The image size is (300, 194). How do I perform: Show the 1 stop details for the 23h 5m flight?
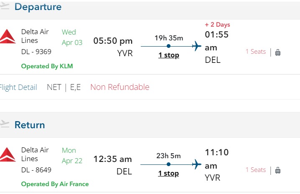click(x=168, y=173)
